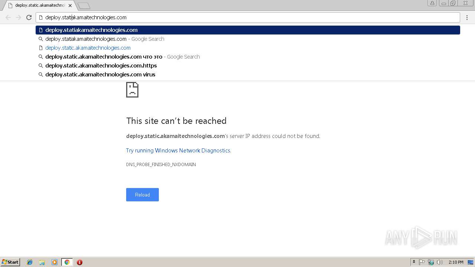Close the deploy.static.akamaitechnologies tab

(70, 6)
